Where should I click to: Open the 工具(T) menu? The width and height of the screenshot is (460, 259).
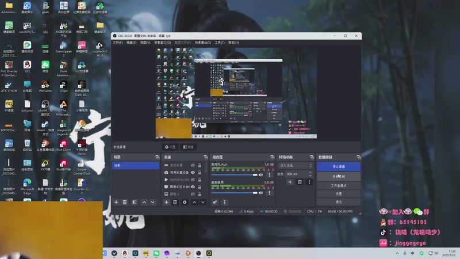click(x=220, y=43)
